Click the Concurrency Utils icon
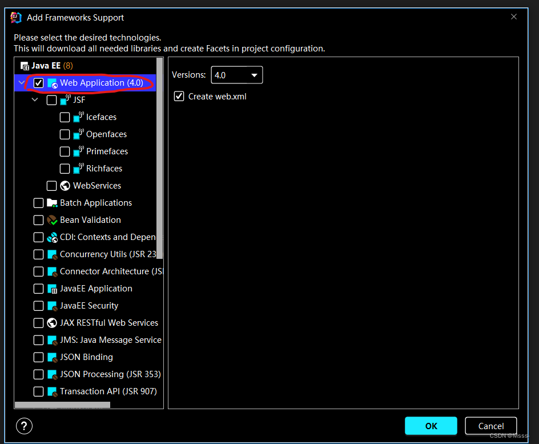This screenshot has width=539, height=444. pos(52,254)
